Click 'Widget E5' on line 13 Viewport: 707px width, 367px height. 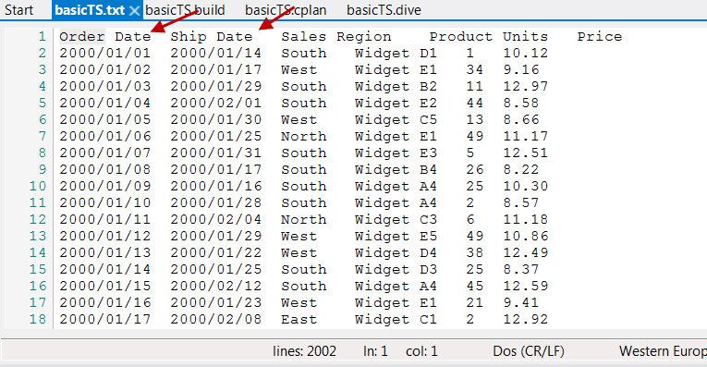click(x=396, y=237)
